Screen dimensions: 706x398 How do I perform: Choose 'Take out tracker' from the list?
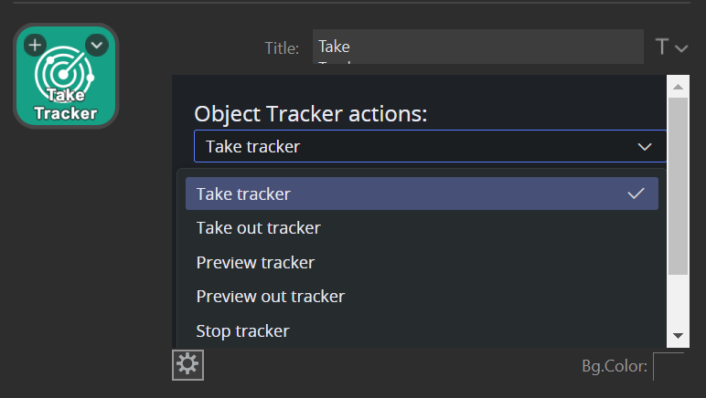[258, 228]
